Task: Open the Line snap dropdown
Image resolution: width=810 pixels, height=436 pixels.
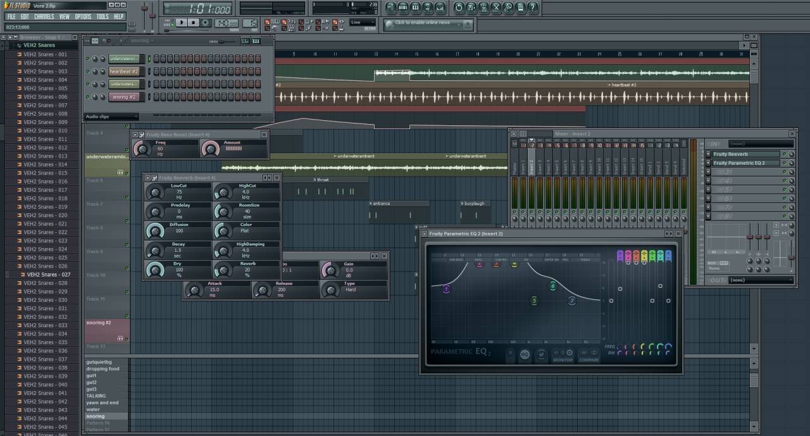Action: click(363, 23)
